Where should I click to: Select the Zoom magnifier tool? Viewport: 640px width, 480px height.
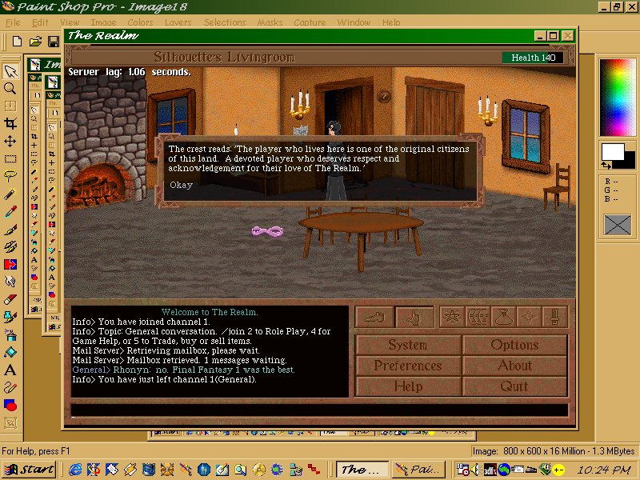(x=10, y=89)
